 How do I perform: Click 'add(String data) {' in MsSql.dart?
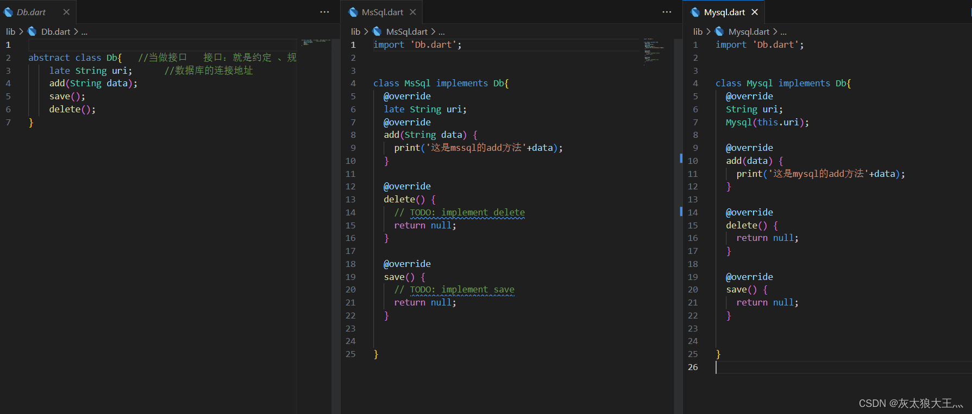[431, 135]
